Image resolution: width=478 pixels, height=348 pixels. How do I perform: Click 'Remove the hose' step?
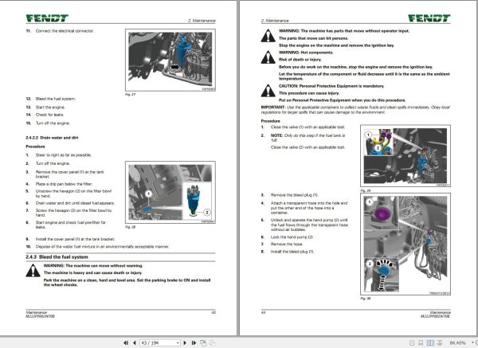[x=287, y=244]
